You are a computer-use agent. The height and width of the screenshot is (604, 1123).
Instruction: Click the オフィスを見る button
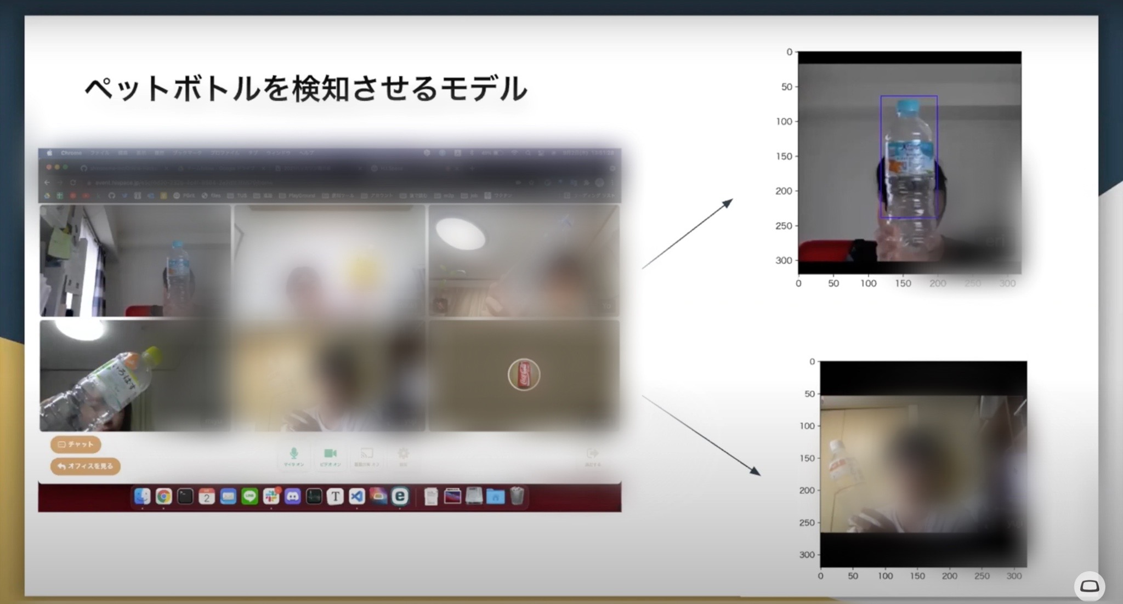click(86, 466)
